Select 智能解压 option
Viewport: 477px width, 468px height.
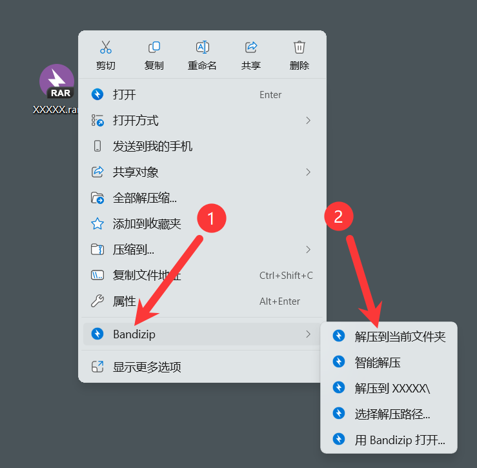389,362
